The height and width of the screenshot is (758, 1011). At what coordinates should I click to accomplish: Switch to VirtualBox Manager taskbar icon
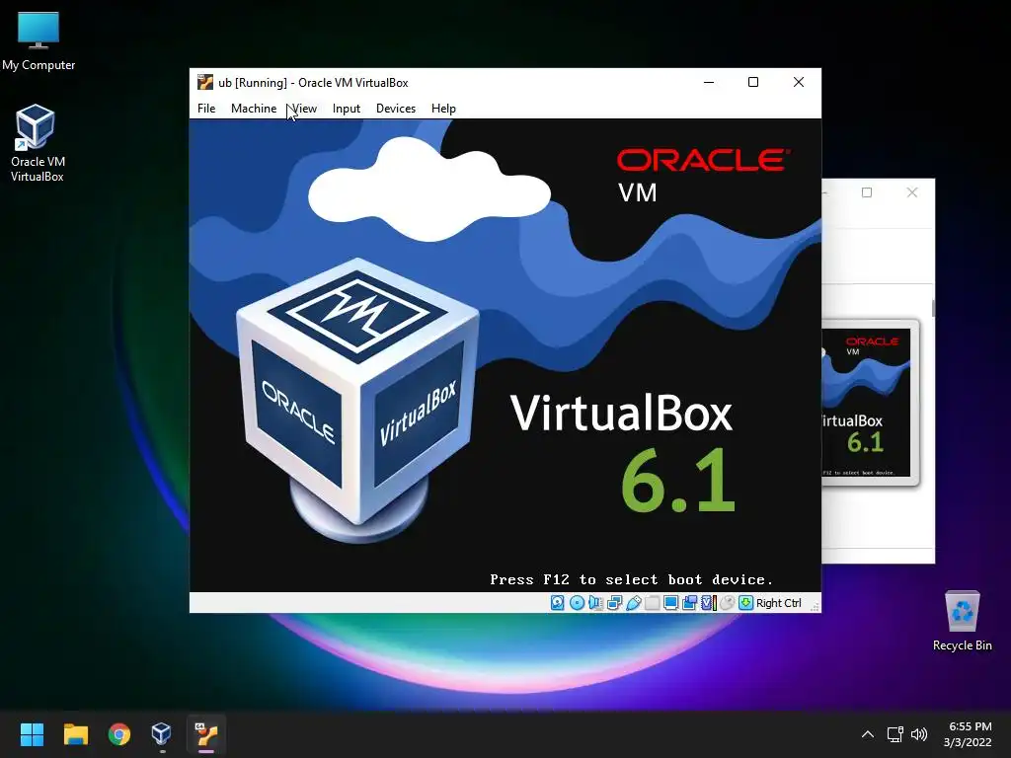161,734
